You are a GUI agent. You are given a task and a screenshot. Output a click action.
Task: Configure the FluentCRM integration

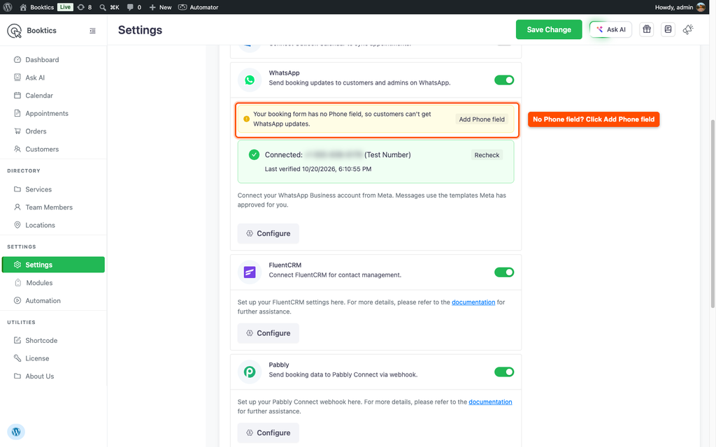click(x=268, y=333)
